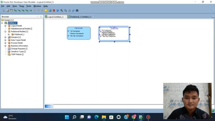Screen dimensions: 215x121
Task: Click the Logical tab below the canvas
Action: pos(49,106)
